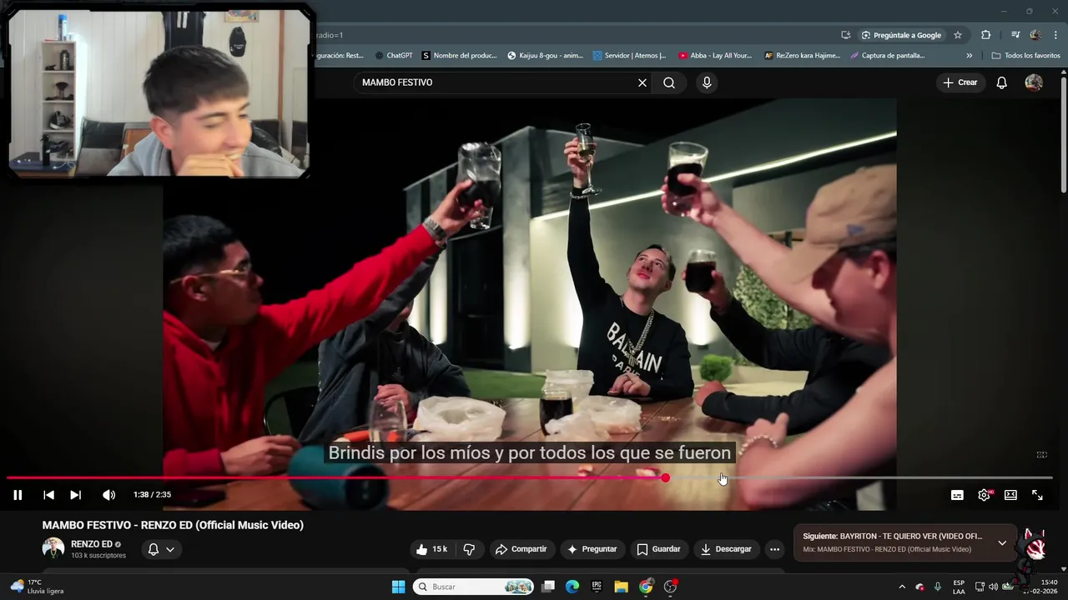1068x600 pixels.
Task: Click the Descargar download button
Action: 727,549
